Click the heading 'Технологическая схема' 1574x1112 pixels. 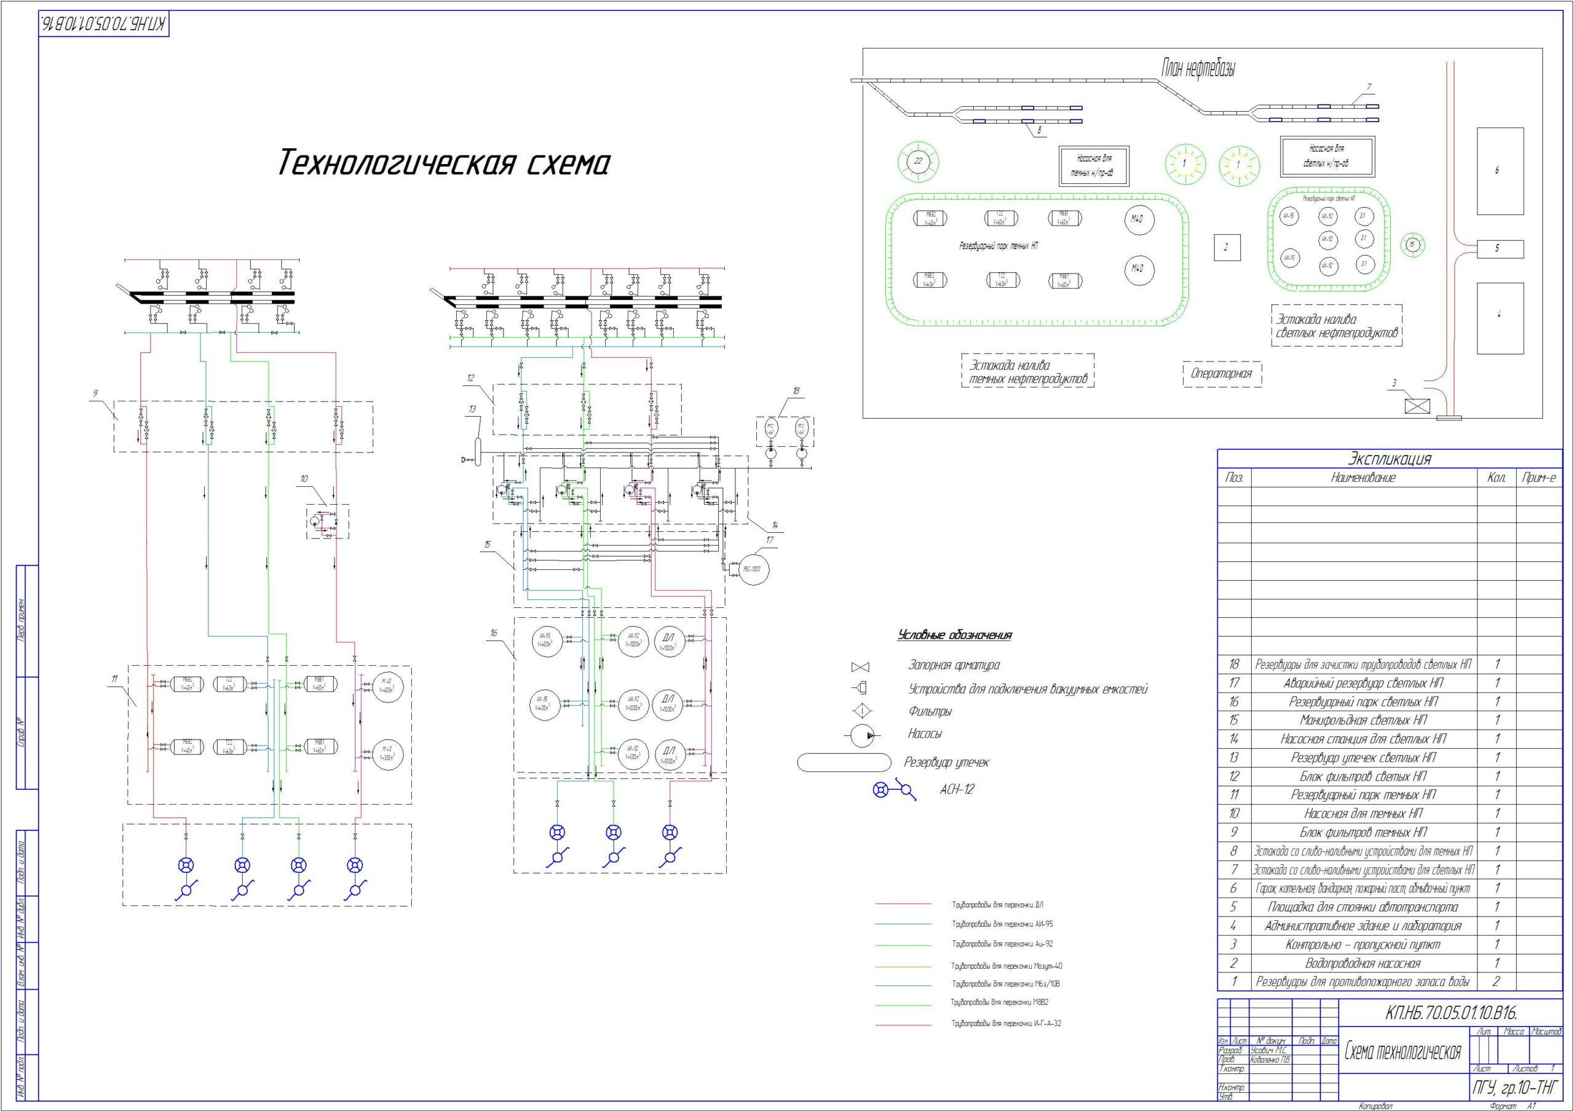pyautogui.click(x=443, y=163)
